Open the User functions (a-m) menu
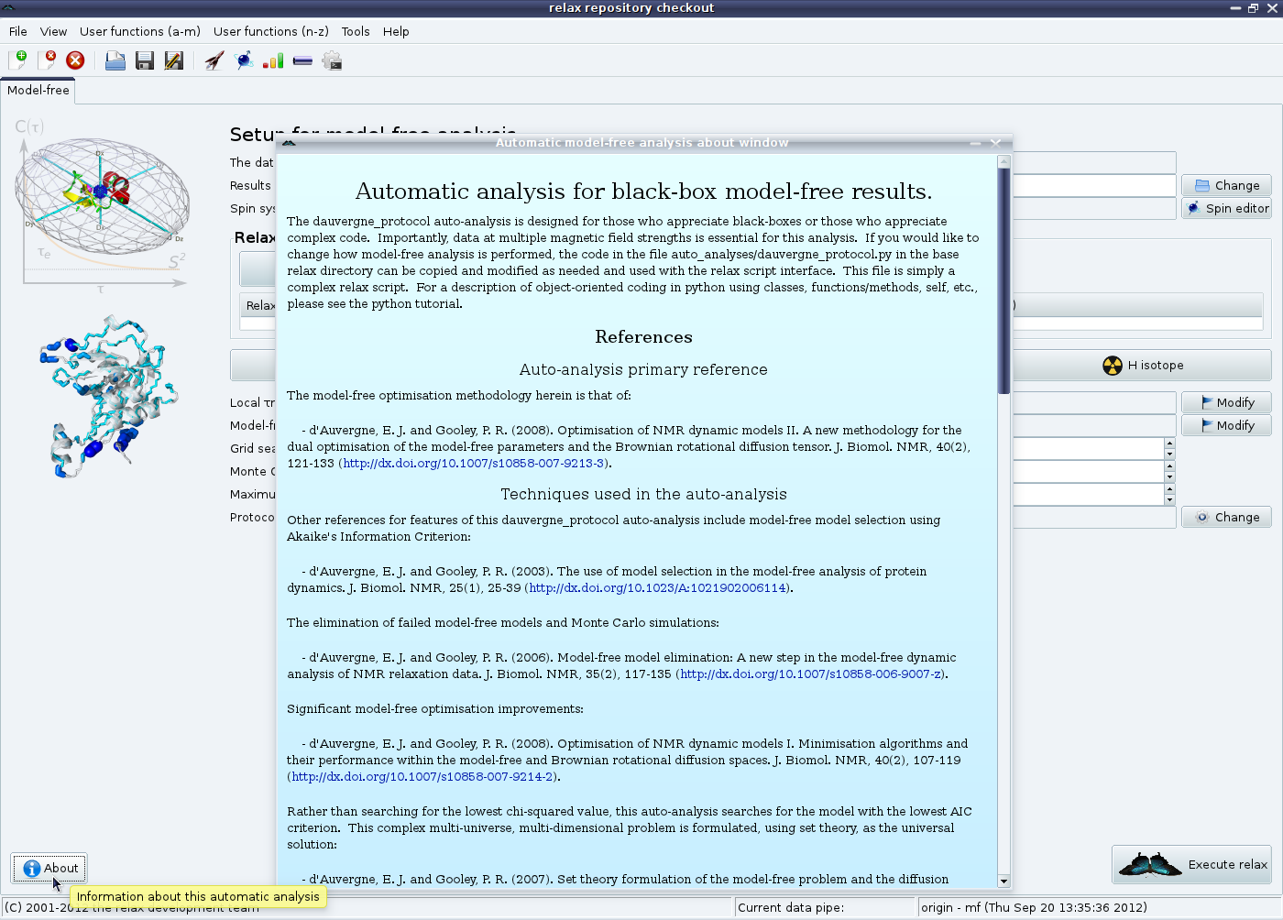The image size is (1283, 920). pyautogui.click(x=139, y=31)
